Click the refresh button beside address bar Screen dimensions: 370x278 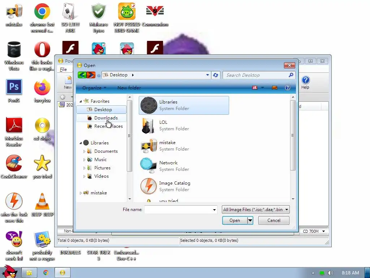coord(215,75)
